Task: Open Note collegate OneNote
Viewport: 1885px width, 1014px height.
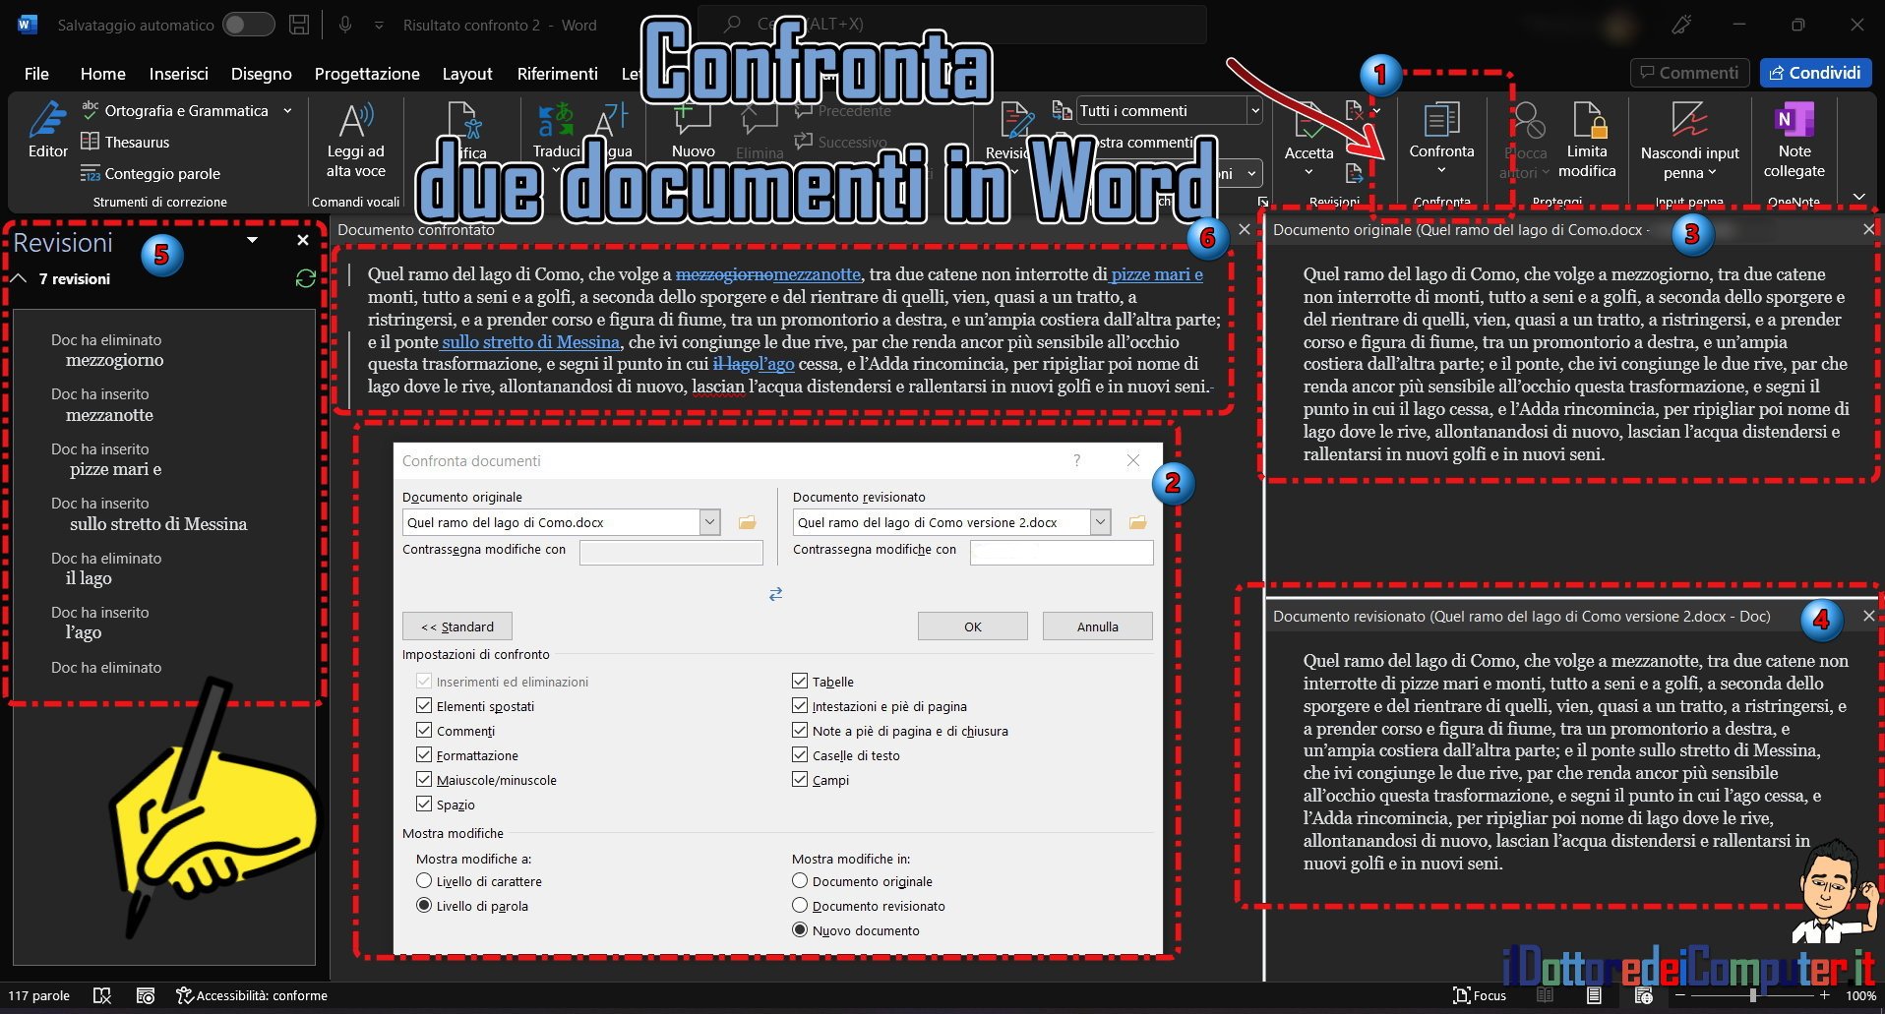Action: [x=1794, y=141]
